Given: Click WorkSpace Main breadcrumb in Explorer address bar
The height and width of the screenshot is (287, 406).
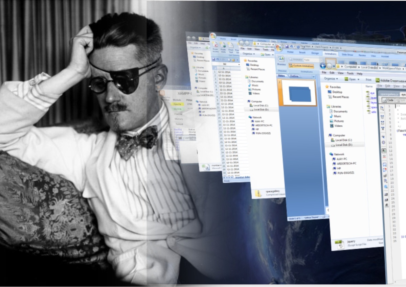Looking at the screenshot, I should point(392,69).
